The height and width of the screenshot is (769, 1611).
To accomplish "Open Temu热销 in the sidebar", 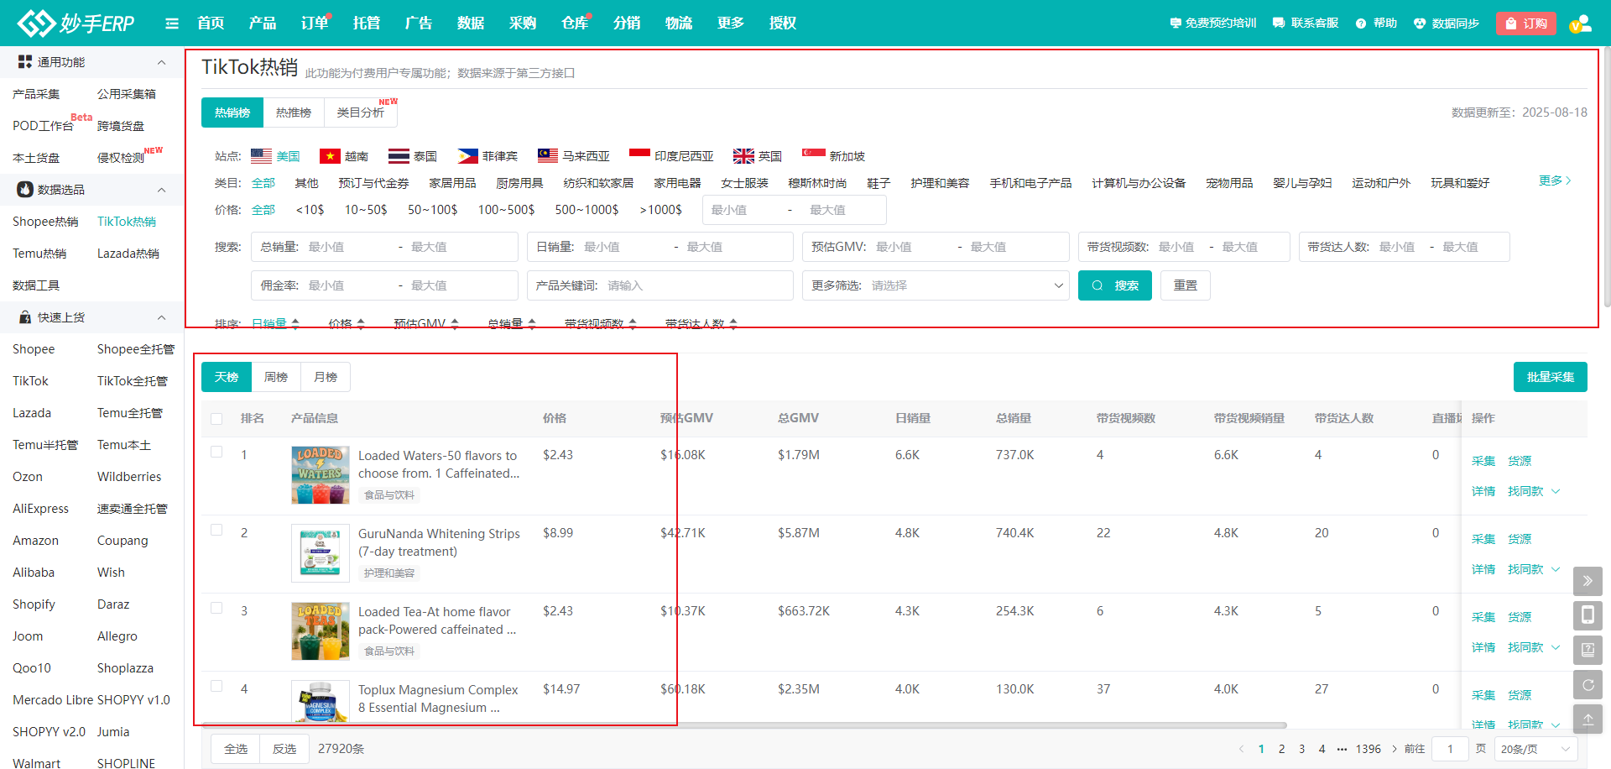I will (39, 254).
